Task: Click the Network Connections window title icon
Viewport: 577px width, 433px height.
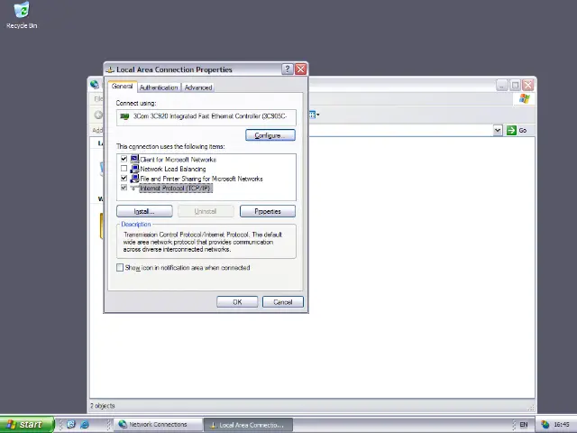Action: [x=95, y=85]
